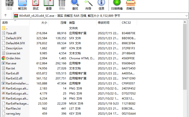189x117 pixels.
Task: Click the scrollbar up arrow of file list
Action: click(x=185, y=22)
